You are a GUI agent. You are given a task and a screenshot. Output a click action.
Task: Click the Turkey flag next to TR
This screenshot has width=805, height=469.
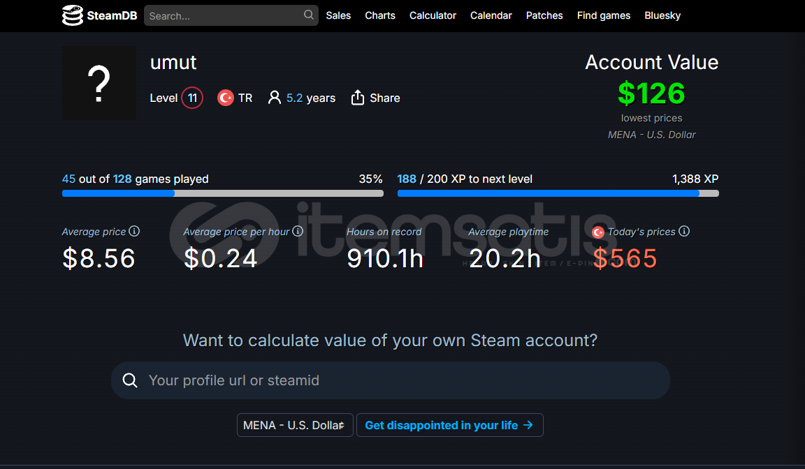[226, 98]
